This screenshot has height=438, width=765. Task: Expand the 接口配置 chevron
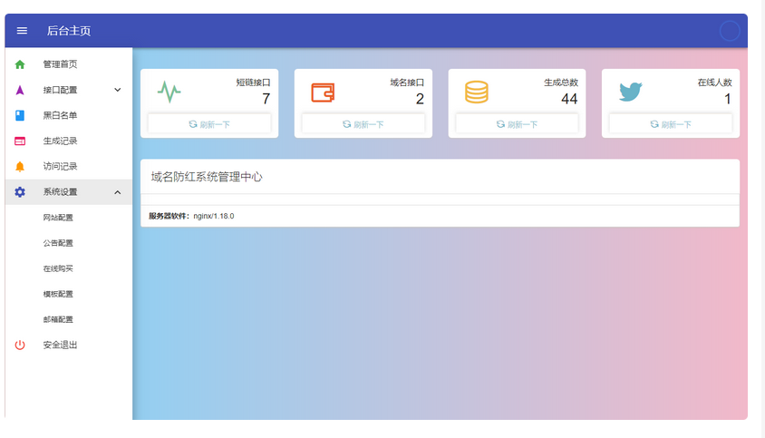coord(118,90)
